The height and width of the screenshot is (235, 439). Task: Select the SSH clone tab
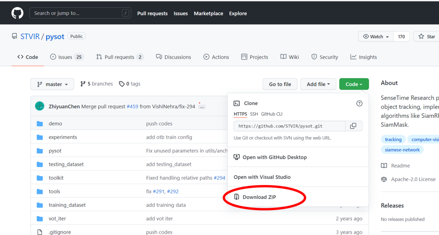254,114
